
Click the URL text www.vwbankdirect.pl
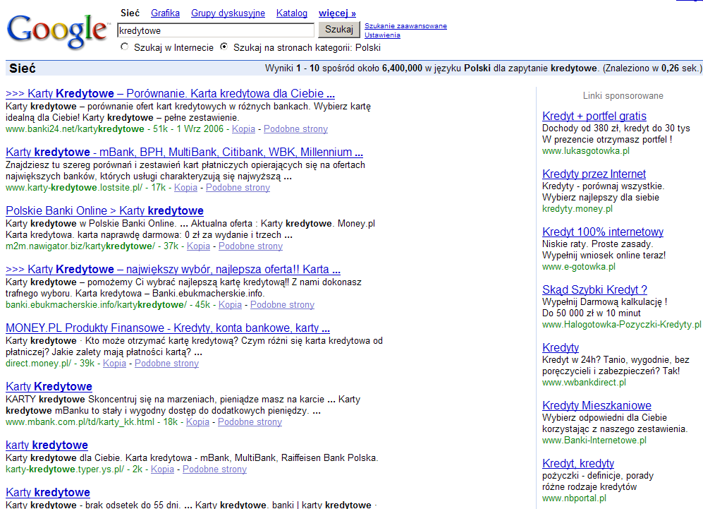[x=584, y=383]
